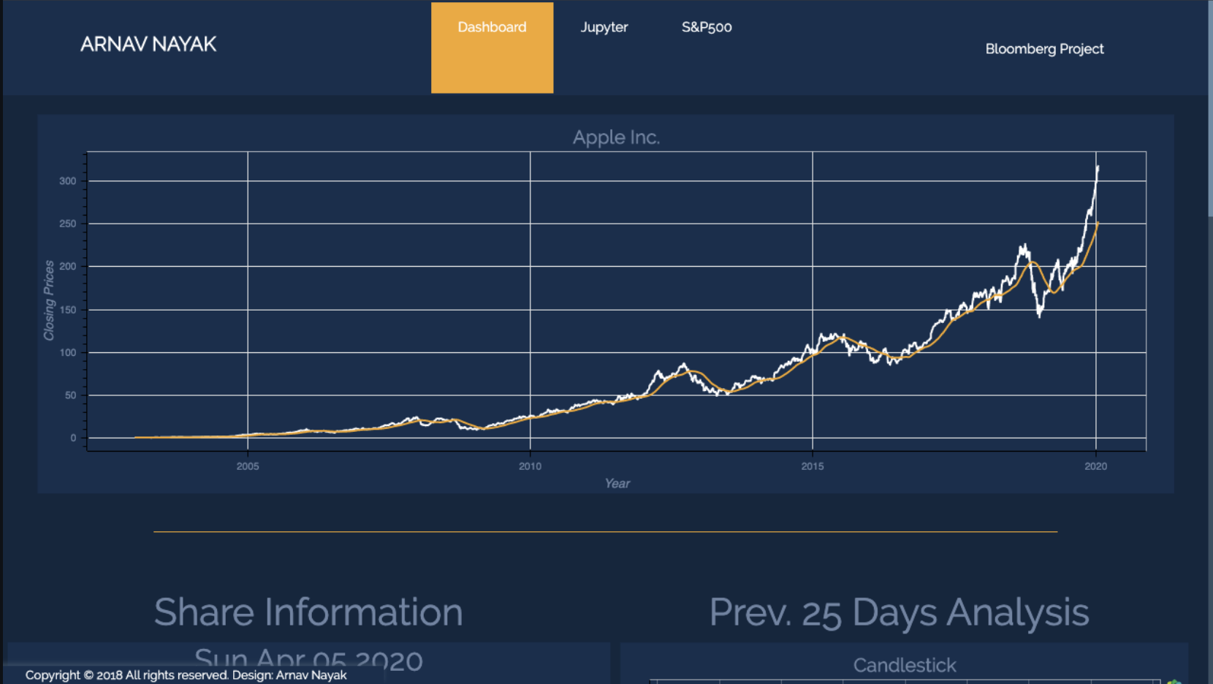1213x684 pixels.
Task: Open the S&P500 page
Action: tap(706, 27)
